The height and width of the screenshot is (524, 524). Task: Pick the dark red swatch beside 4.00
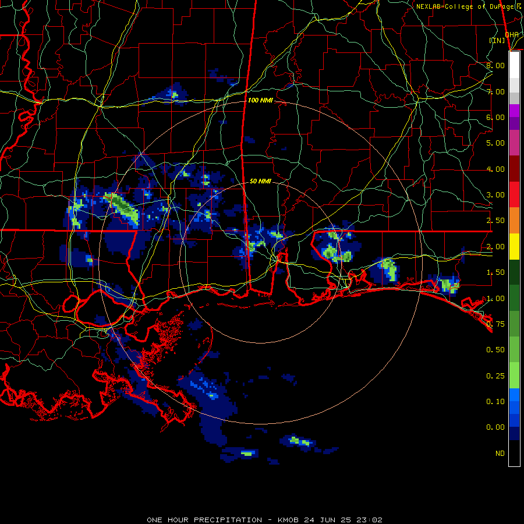pos(514,169)
